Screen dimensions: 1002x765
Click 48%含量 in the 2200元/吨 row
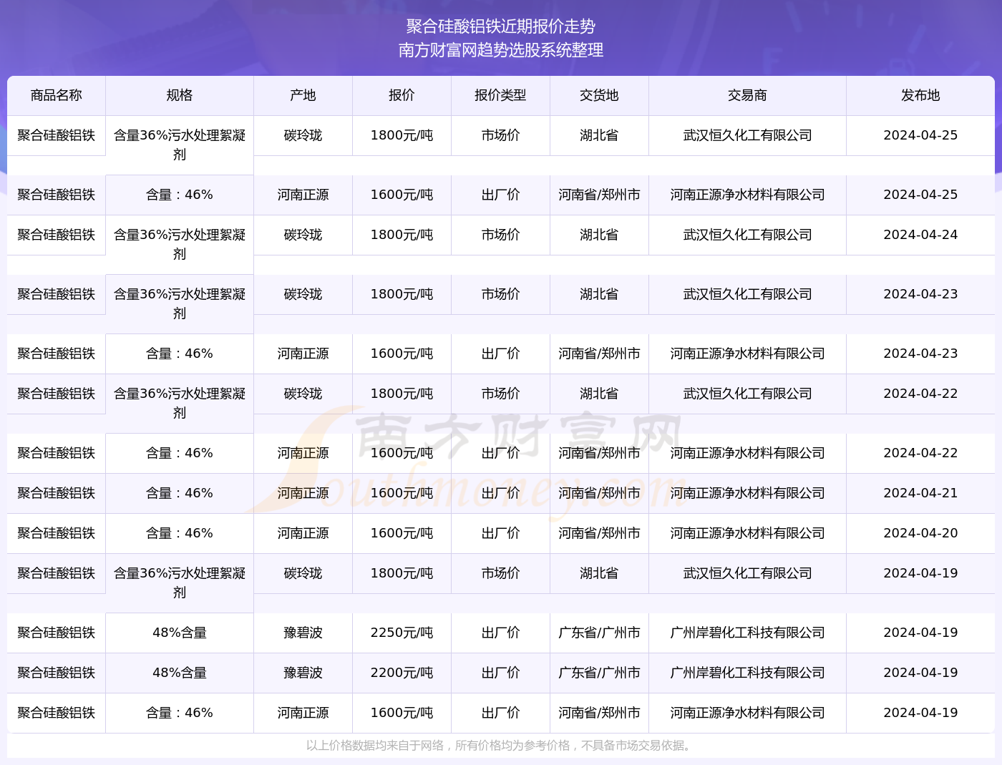[x=180, y=673]
